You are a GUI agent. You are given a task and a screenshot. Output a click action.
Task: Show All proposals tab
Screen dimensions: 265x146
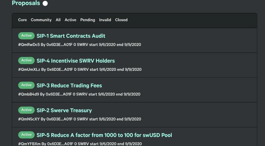tap(58, 20)
